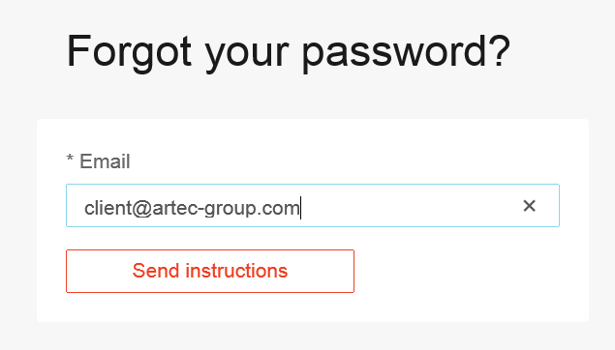Clear the email field with the X icon
Screen dimensions: 615x350
[529, 206]
